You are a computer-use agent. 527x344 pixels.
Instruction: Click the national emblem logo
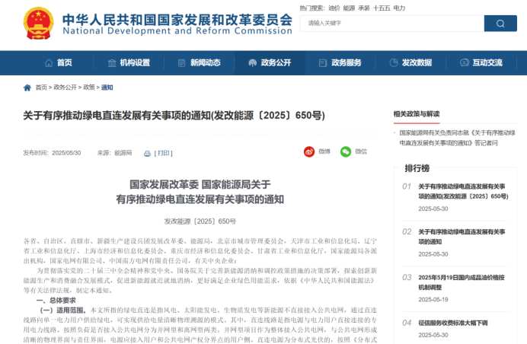click(33, 24)
